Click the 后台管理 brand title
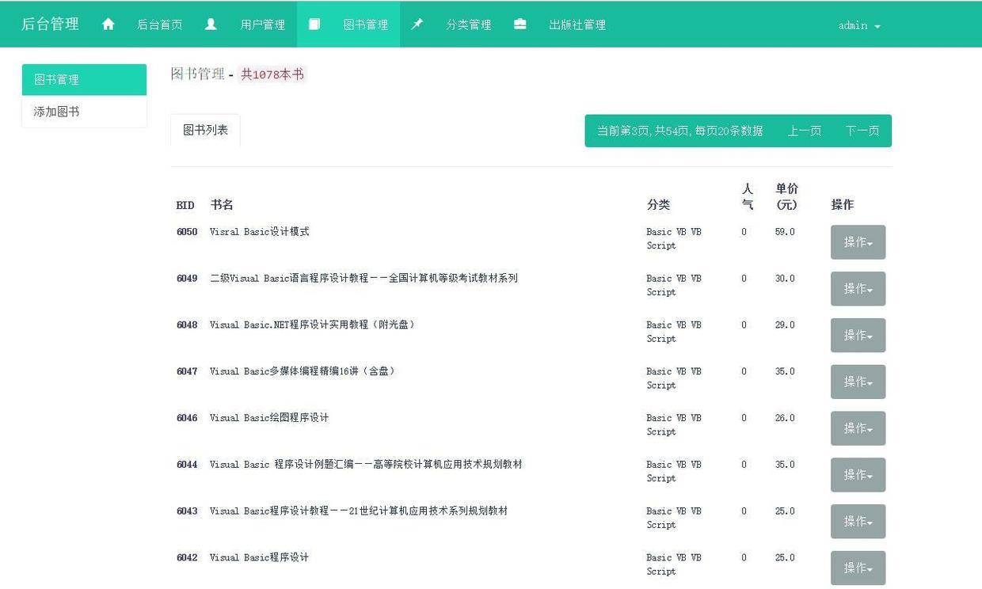Viewport: 982px width, 589px height. [x=49, y=24]
